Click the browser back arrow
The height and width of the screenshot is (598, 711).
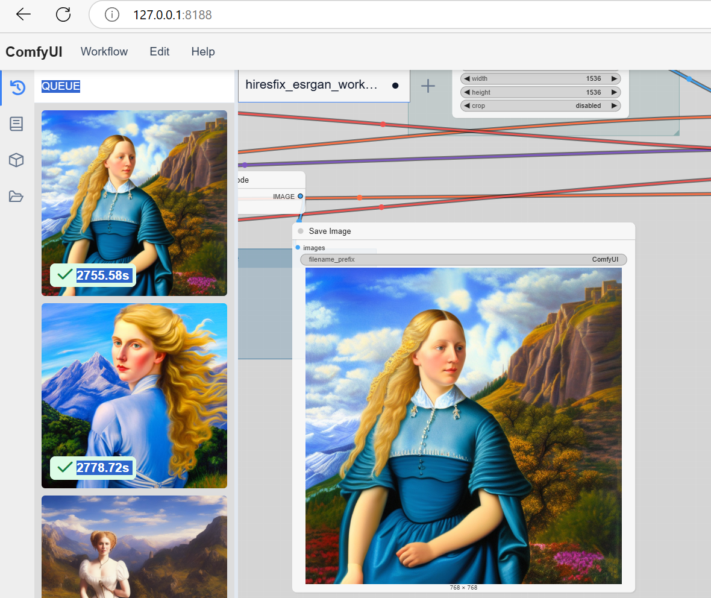coord(23,14)
